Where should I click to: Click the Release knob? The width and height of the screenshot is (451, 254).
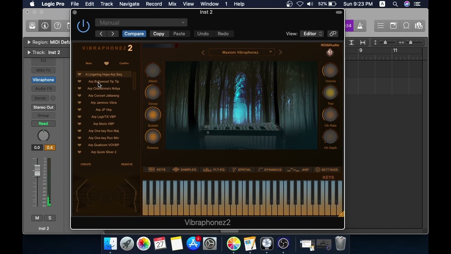[x=153, y=137]
